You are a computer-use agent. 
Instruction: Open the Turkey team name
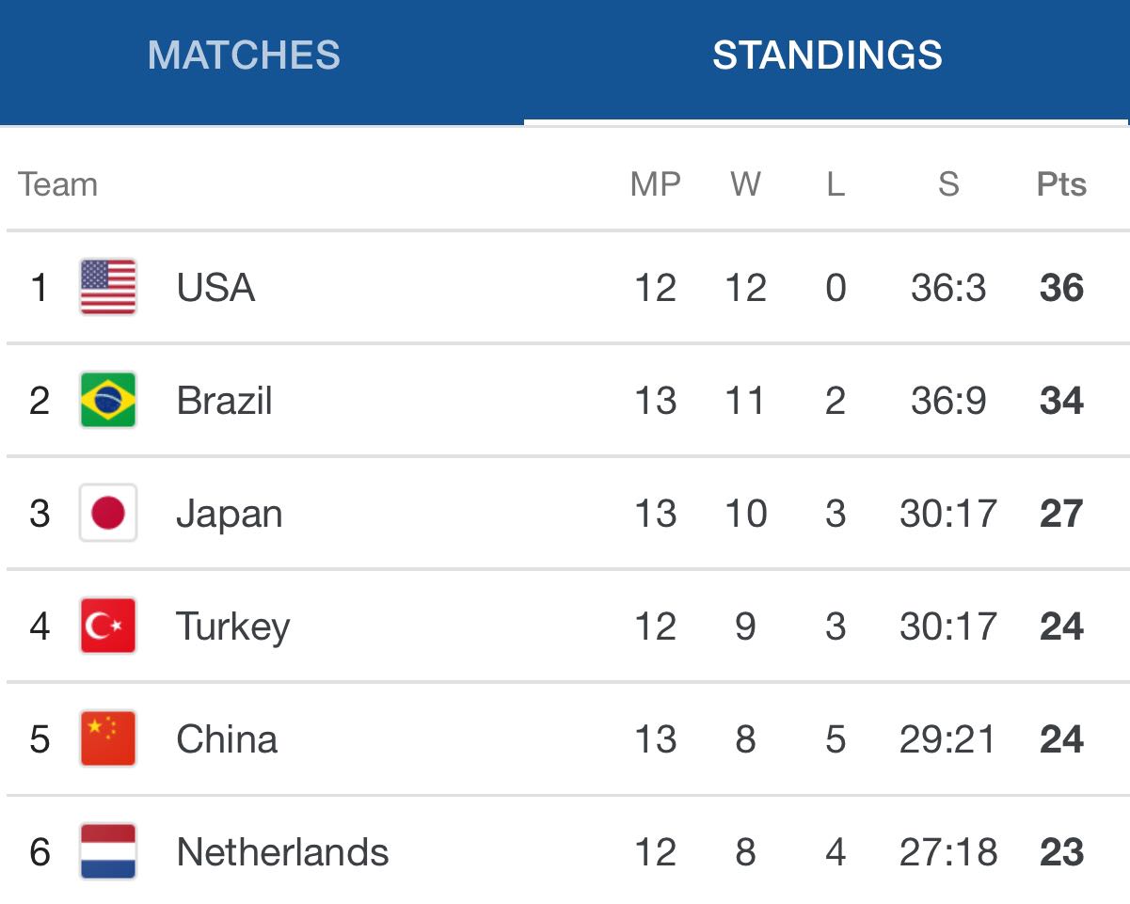(x=232, y=627)
